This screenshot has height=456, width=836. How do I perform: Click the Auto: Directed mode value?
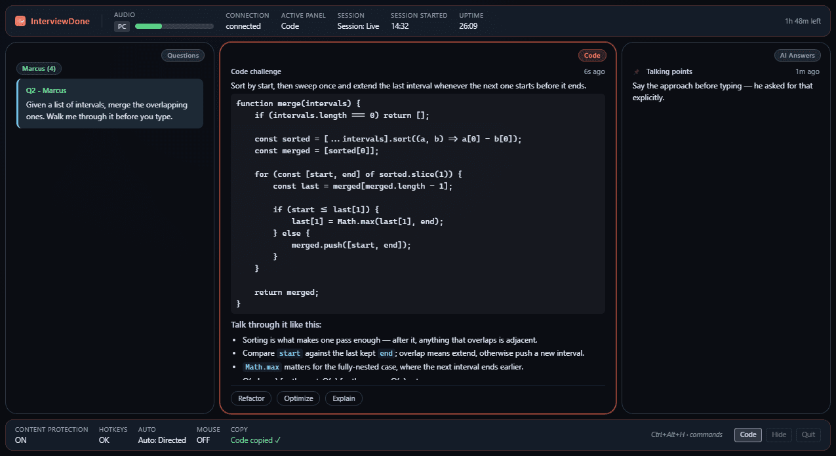pos(162,440)
